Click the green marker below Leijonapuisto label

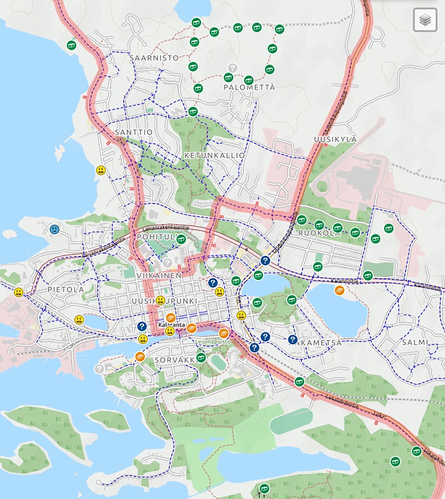tap(201, 358)
